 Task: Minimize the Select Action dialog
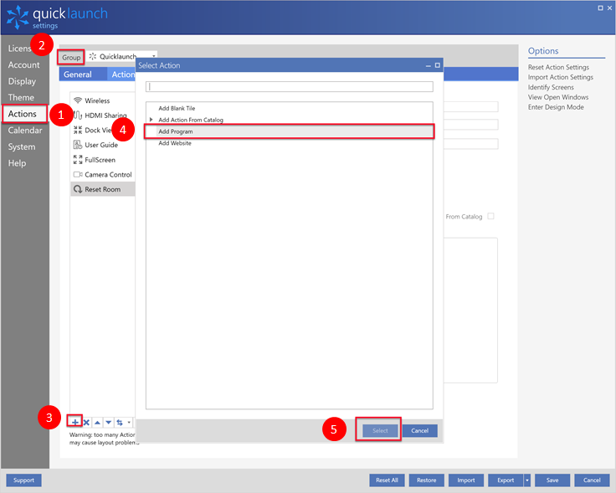429,65
